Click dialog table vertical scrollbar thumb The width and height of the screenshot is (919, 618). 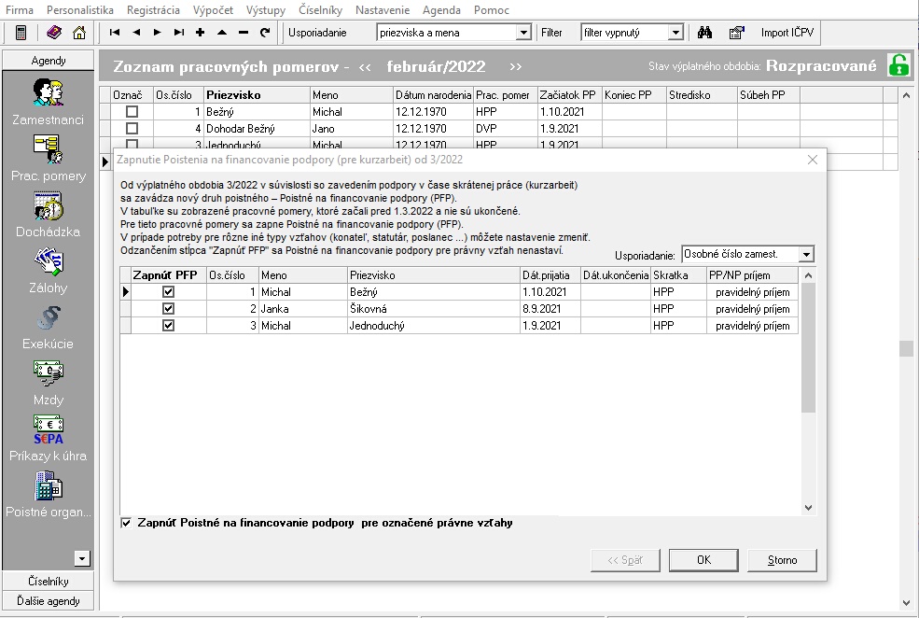[x=808, y=347]
